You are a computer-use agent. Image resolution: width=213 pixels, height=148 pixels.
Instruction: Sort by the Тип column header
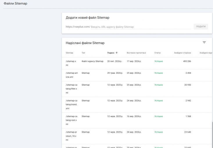pyautogui.click(x=83, y=53)
